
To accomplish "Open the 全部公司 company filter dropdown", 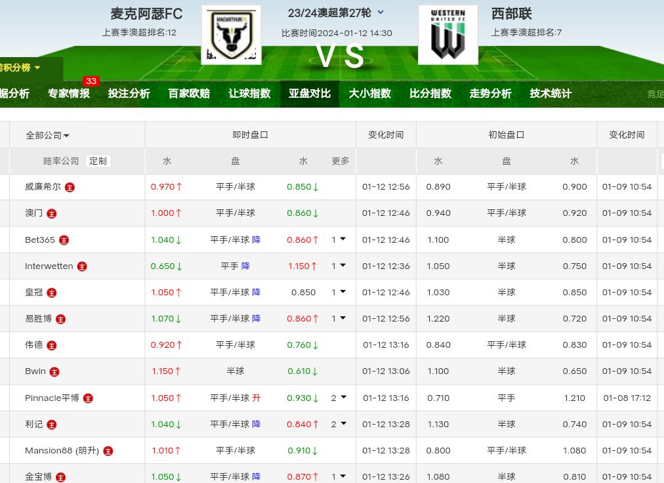I will pos(48,135).
